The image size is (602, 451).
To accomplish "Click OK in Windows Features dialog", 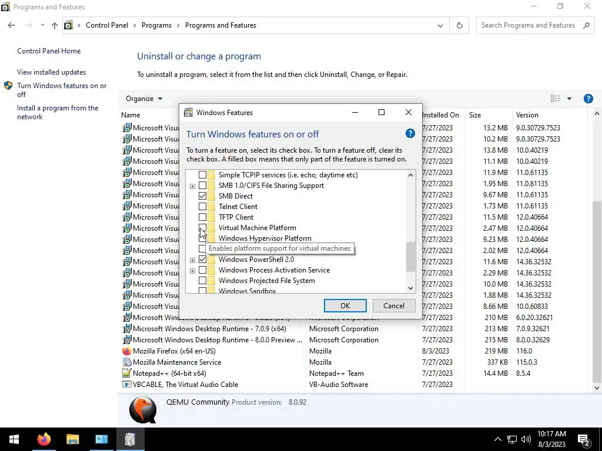I will click(x=345, y=305).
